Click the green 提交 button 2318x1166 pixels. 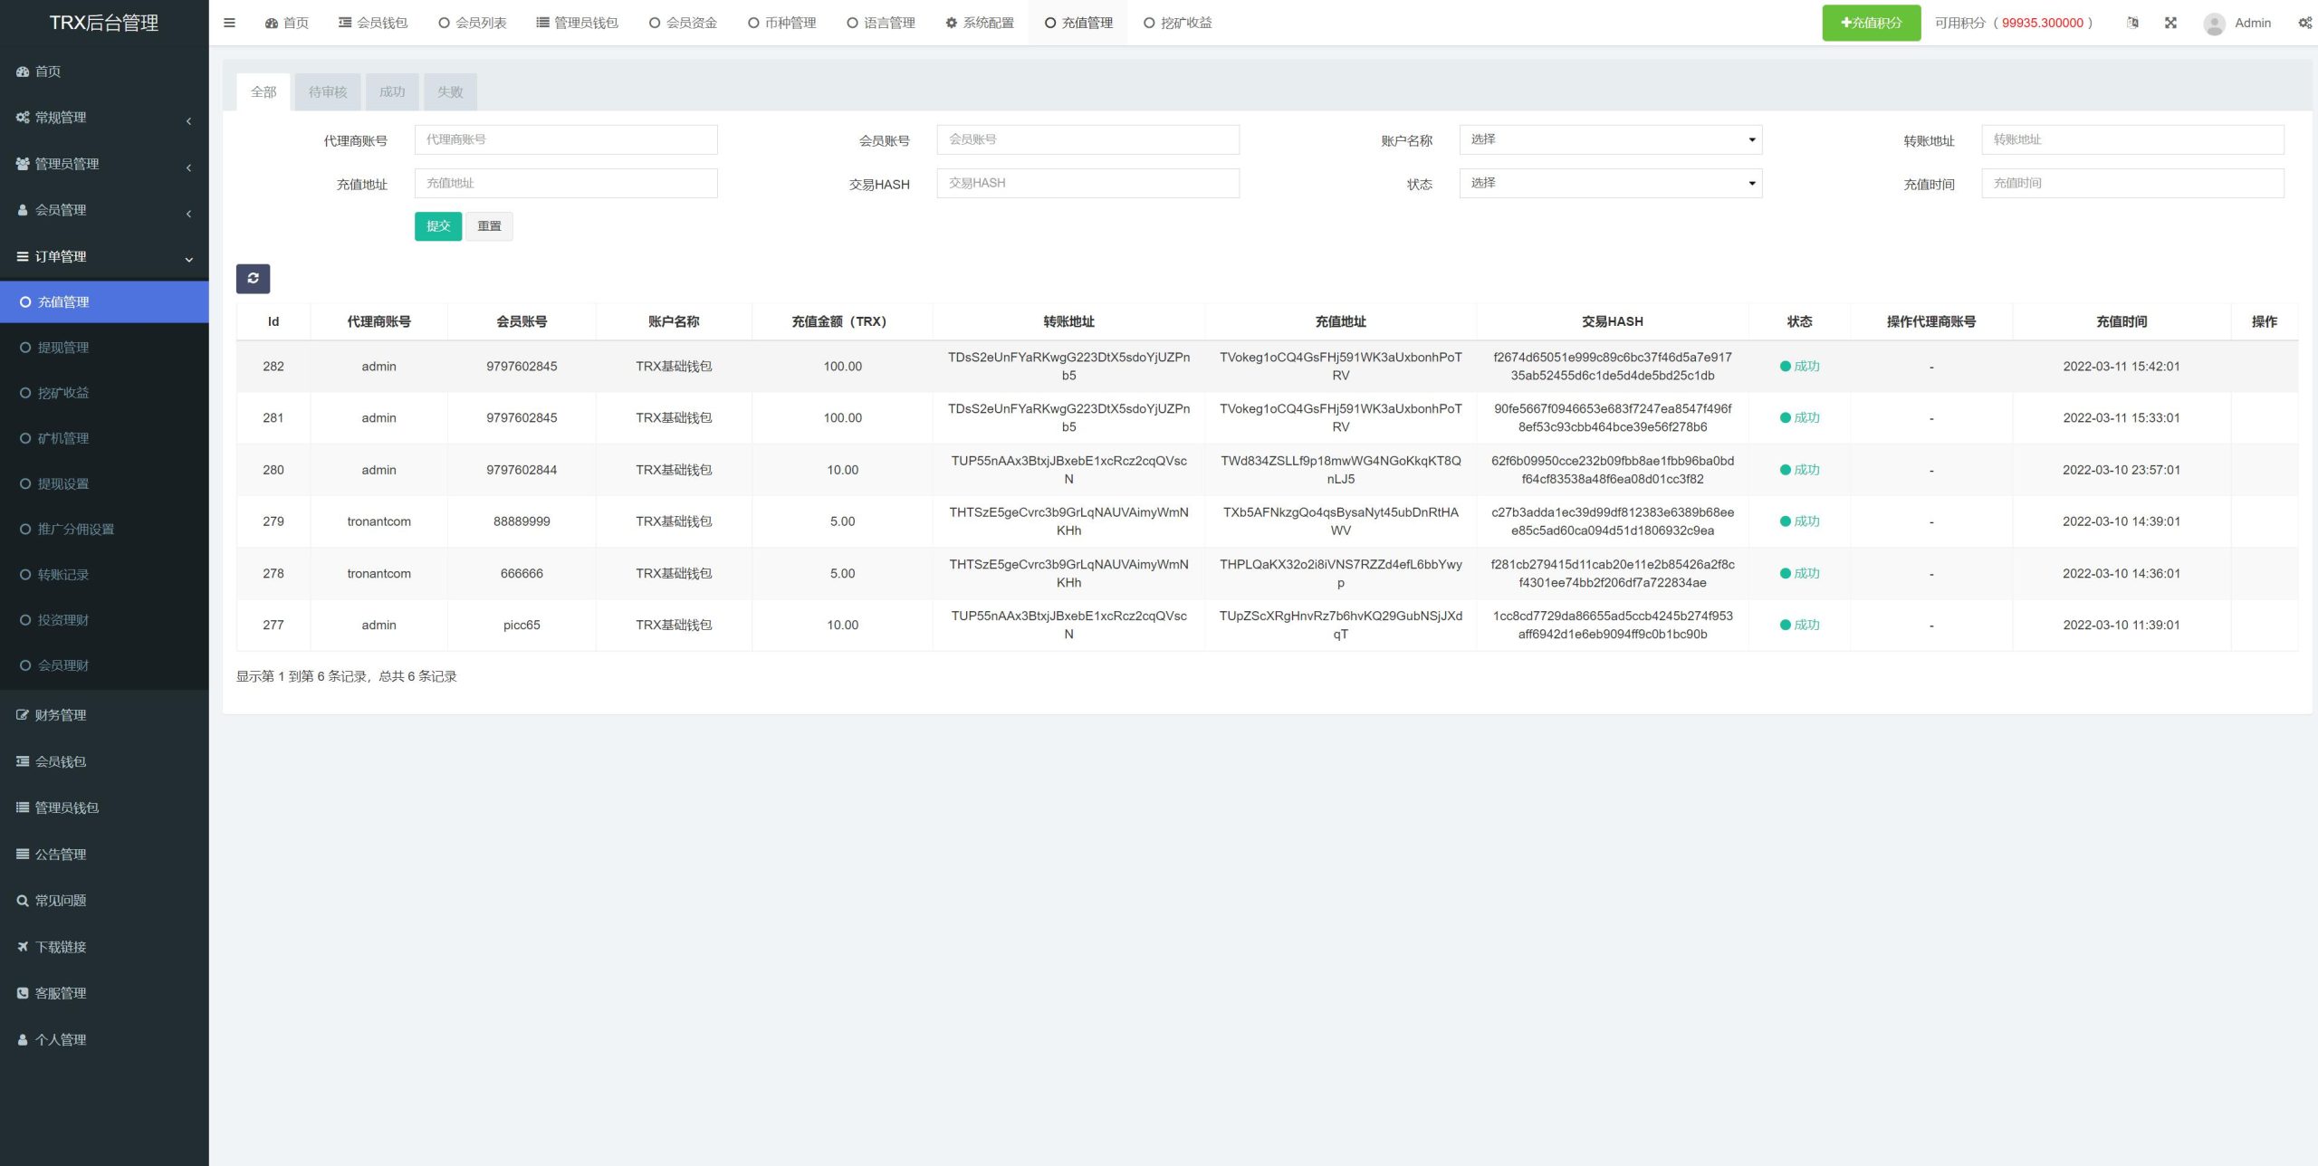coord(438,226)
